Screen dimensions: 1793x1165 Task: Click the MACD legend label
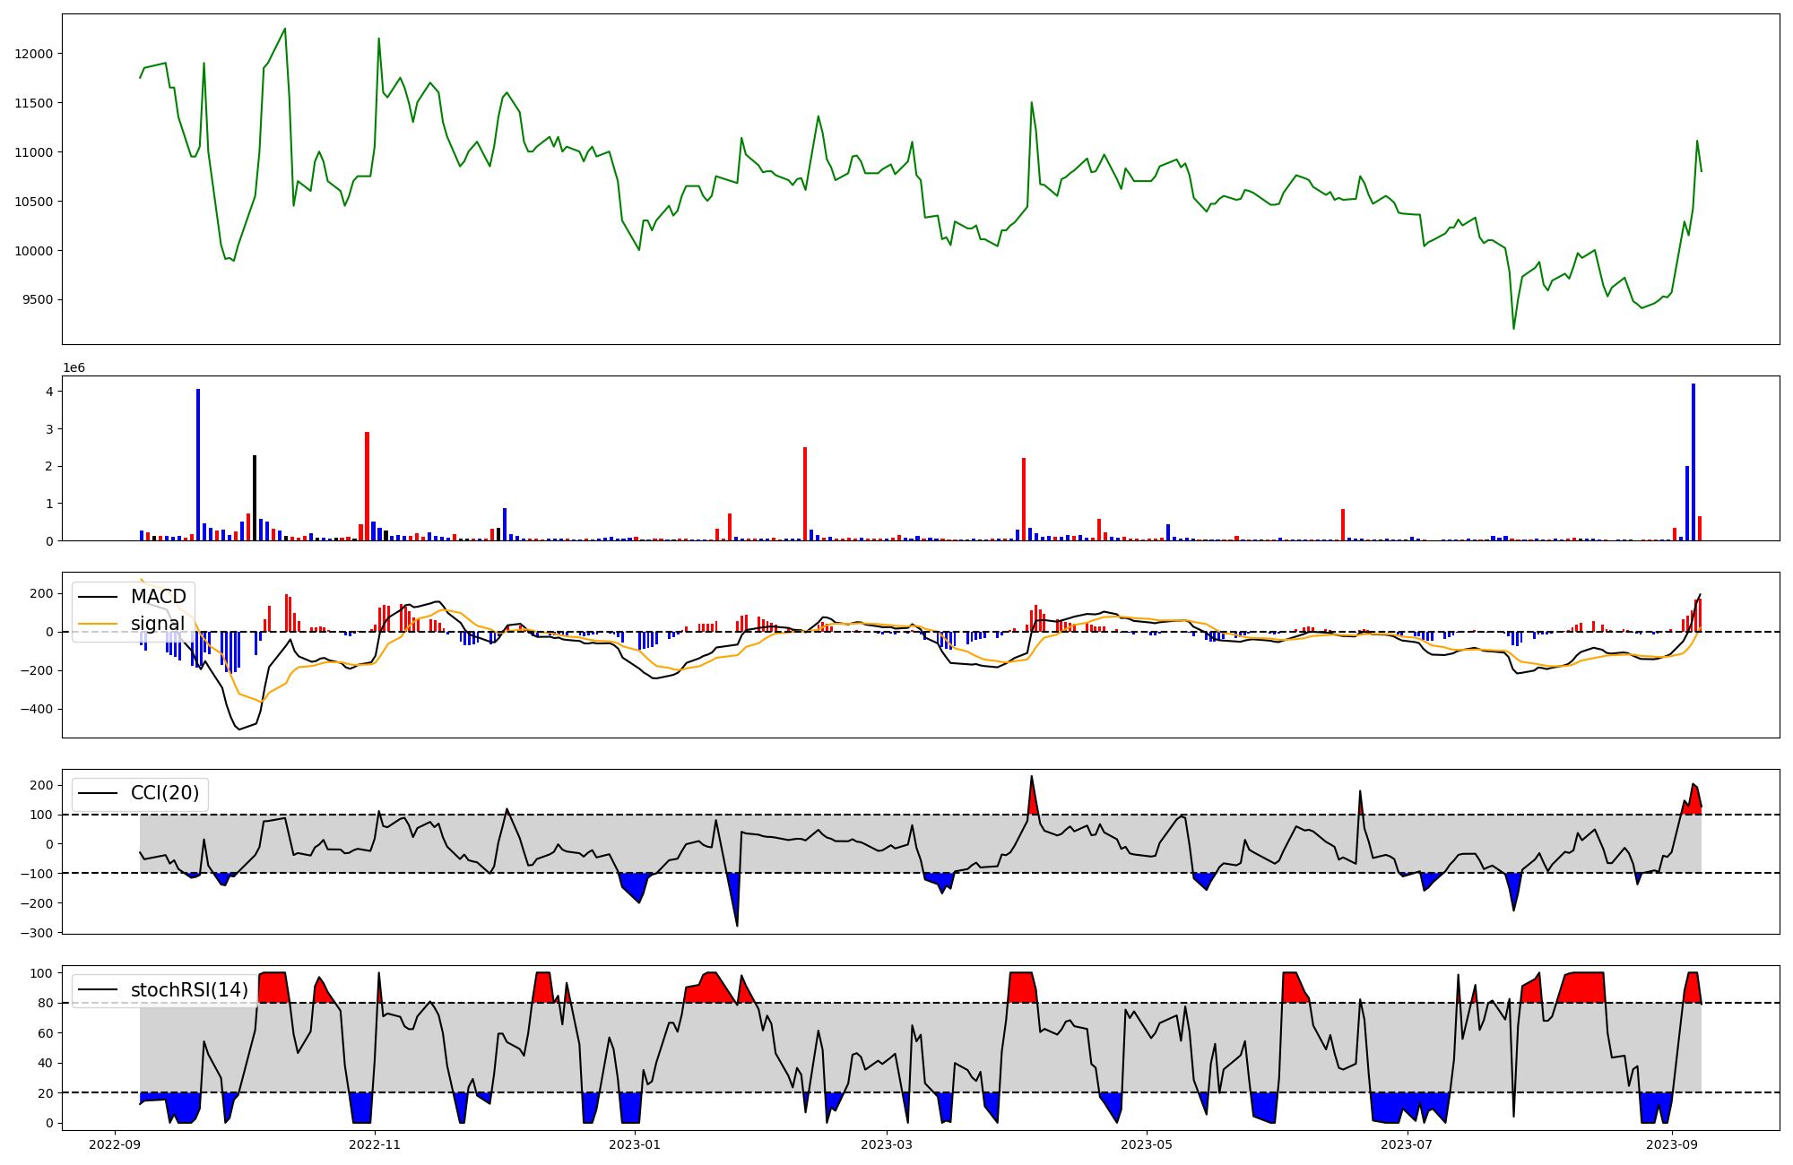tap(158, 597)
